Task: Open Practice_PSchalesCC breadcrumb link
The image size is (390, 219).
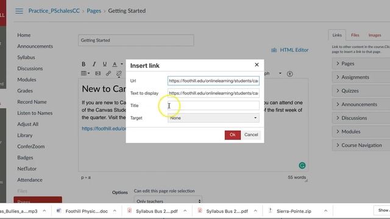Action: click(x=54, y=11)
